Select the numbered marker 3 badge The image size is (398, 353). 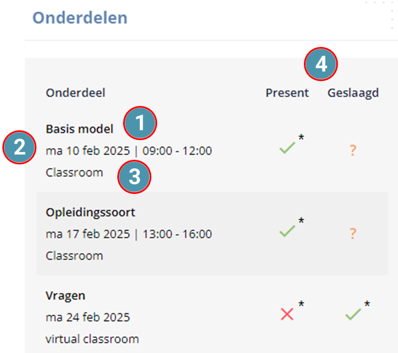pyautogui.click(x=134, y=176)
